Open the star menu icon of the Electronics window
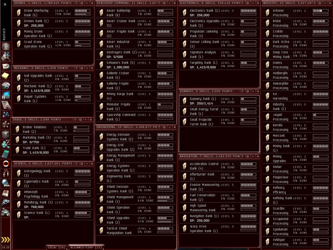The image size is (333, 250). pyautogui.click(x=243, y=3)
